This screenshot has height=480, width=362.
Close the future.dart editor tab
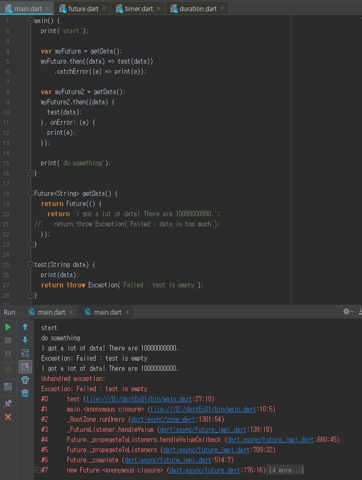tap(104, 9)
